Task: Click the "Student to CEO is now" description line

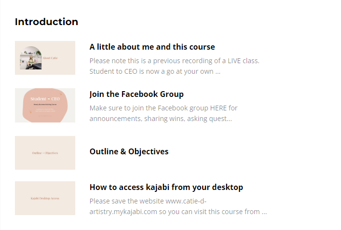Action: tap(154, 71)
